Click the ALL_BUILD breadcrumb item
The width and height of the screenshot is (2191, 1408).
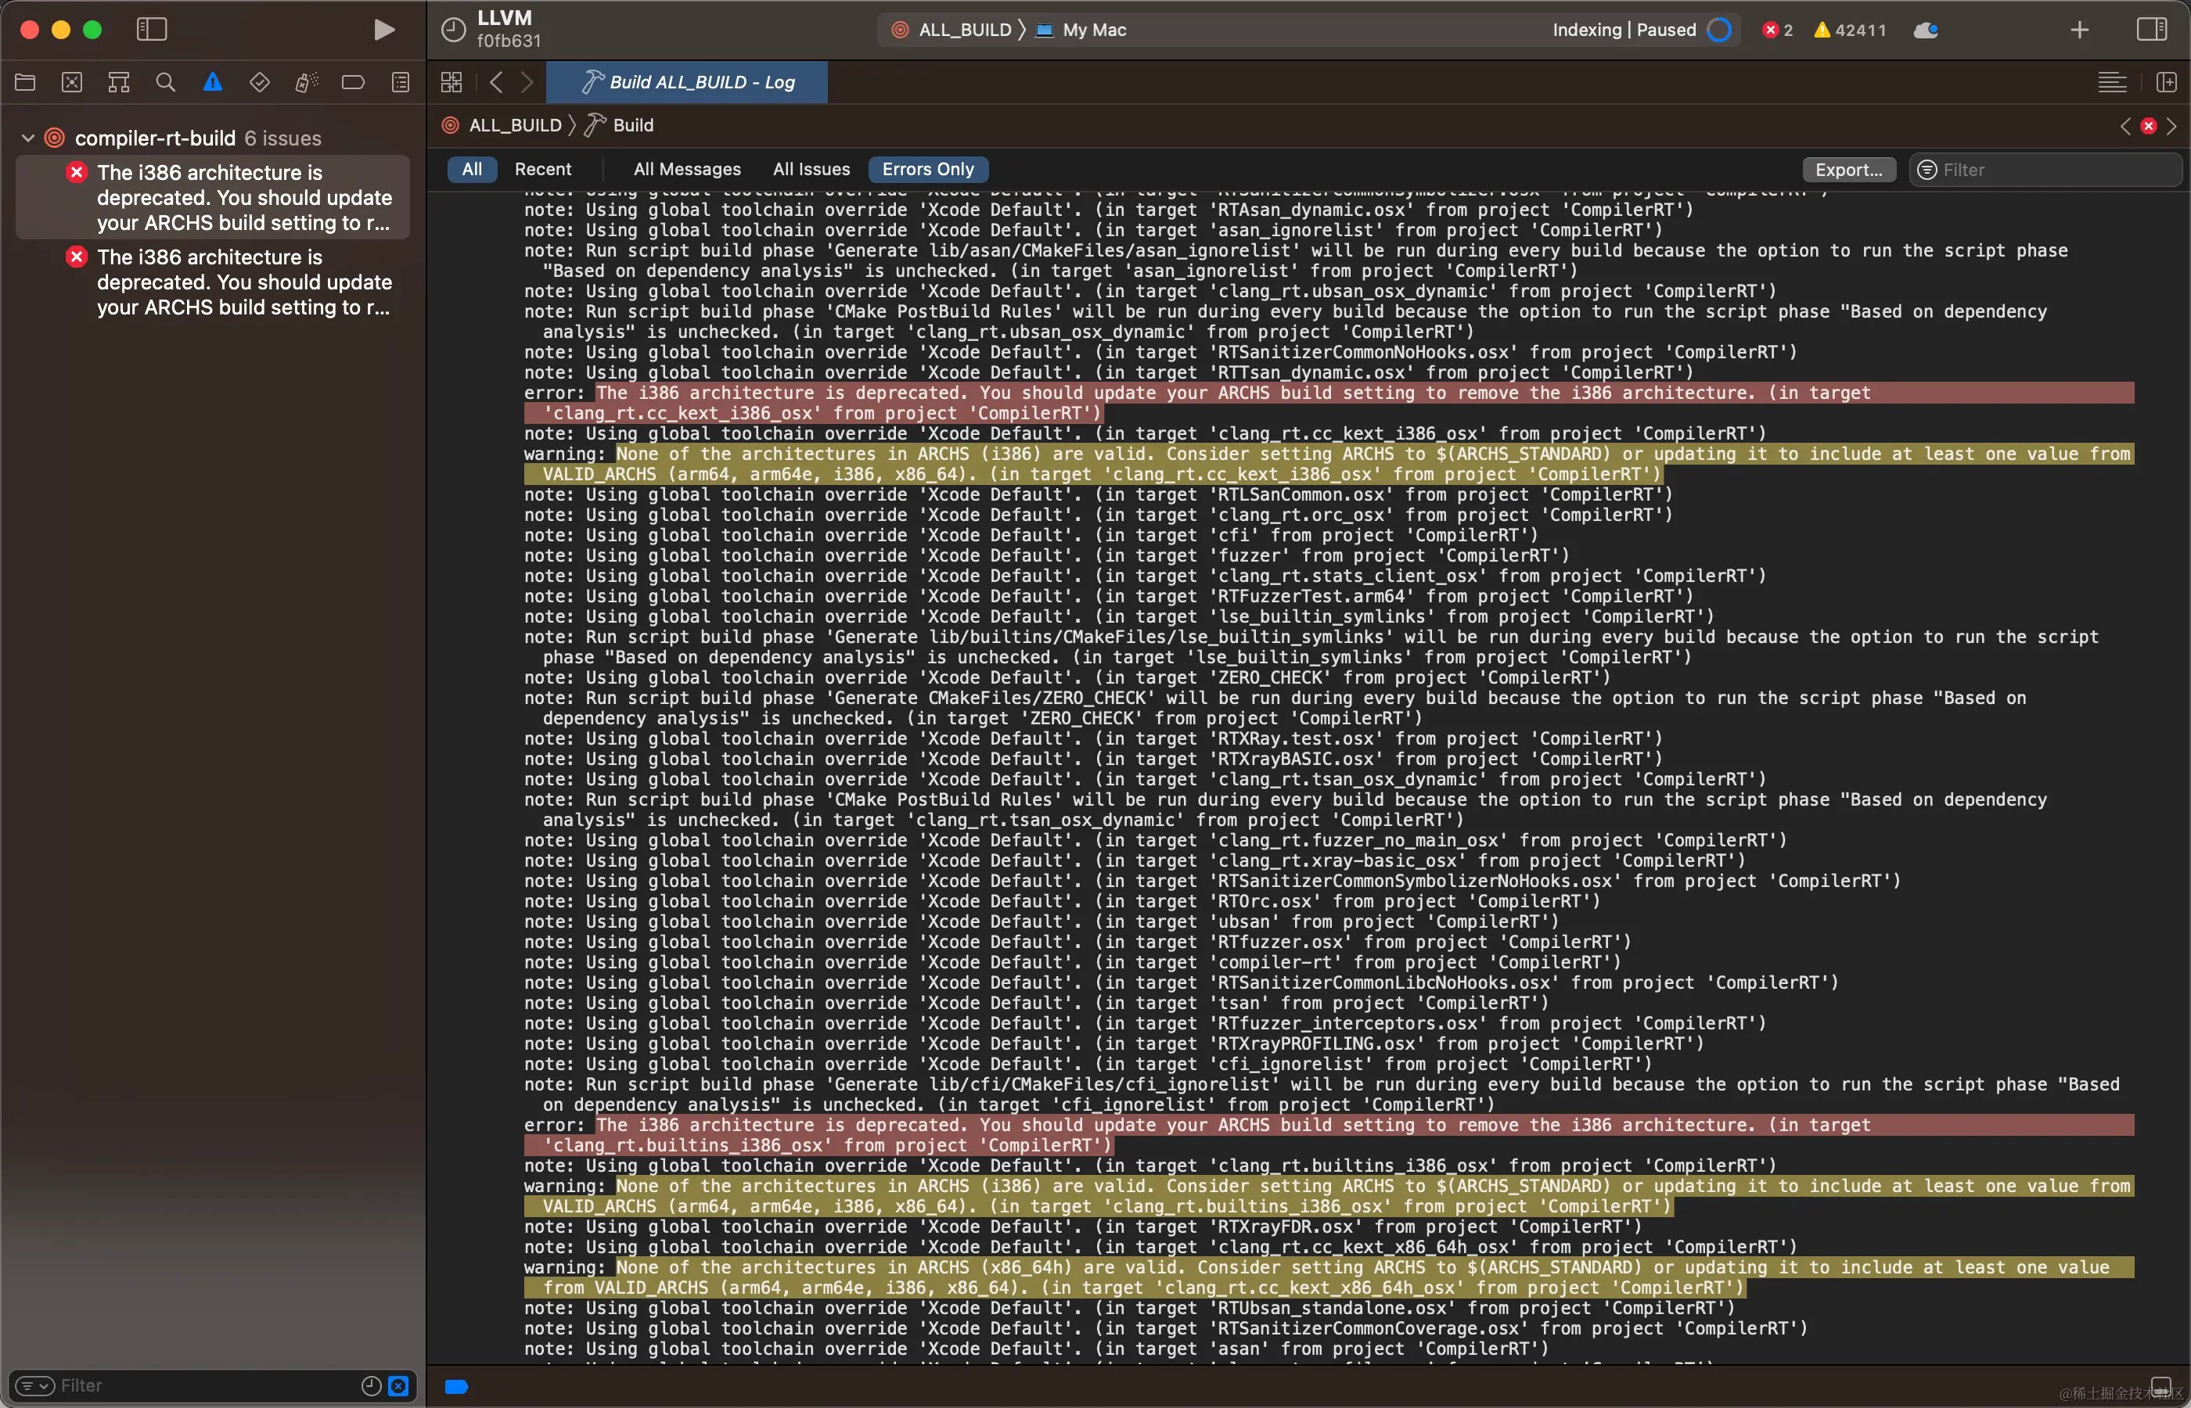click(503, 125)
